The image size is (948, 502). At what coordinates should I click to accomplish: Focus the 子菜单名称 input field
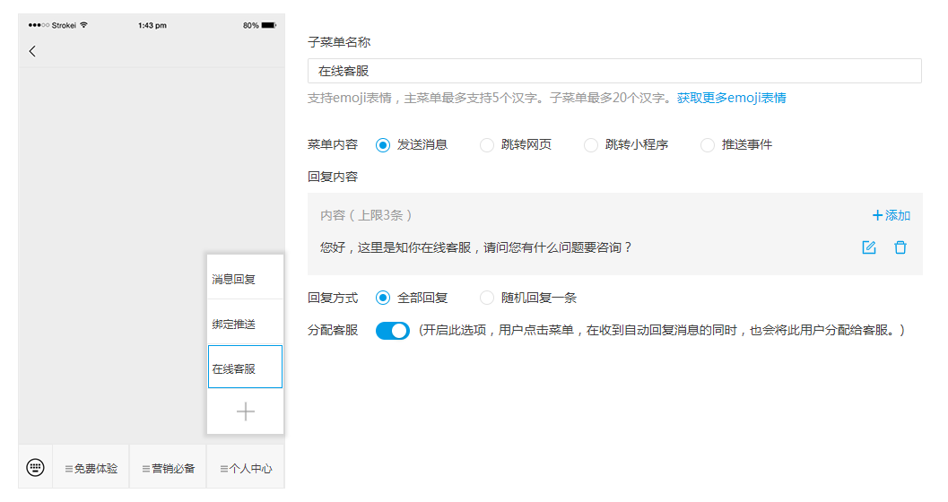pos(614,71)
